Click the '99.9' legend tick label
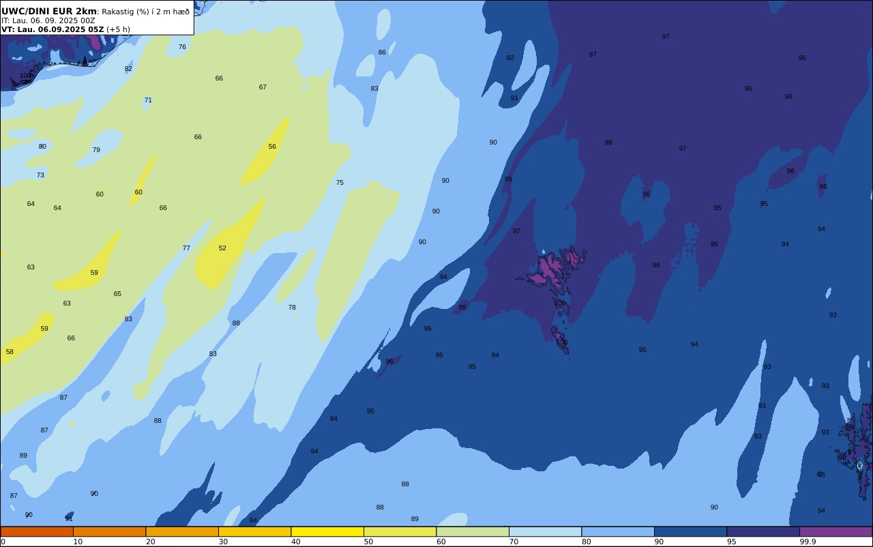This screenshot has height=547, width=873. coord(808,542)
